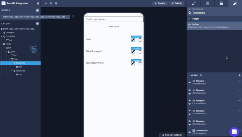
Task: Click the Draftbit logo icon
Action: coord(3,3)
